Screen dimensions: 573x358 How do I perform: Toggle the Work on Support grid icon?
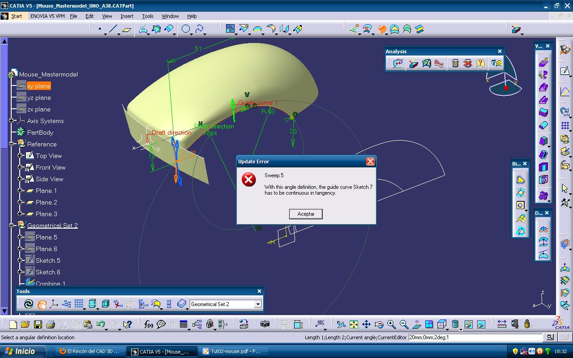(x=79, y=304)
